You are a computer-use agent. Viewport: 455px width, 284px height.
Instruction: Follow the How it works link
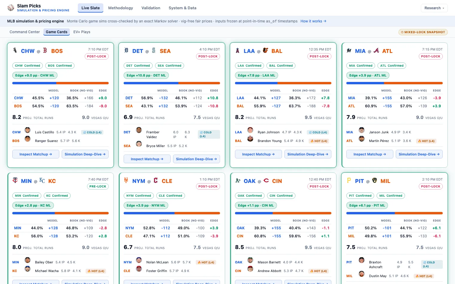click(313, 21)
